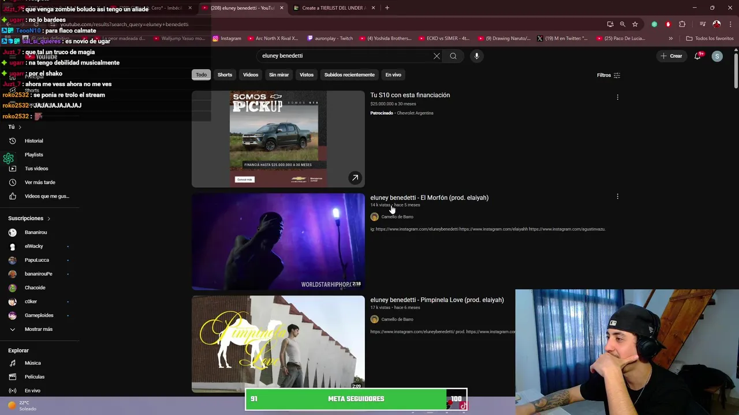The width and height of the screenshot is (739, 415).
Task: Open Camello de Barro channel under El Morfón
Action: [397, 217]
